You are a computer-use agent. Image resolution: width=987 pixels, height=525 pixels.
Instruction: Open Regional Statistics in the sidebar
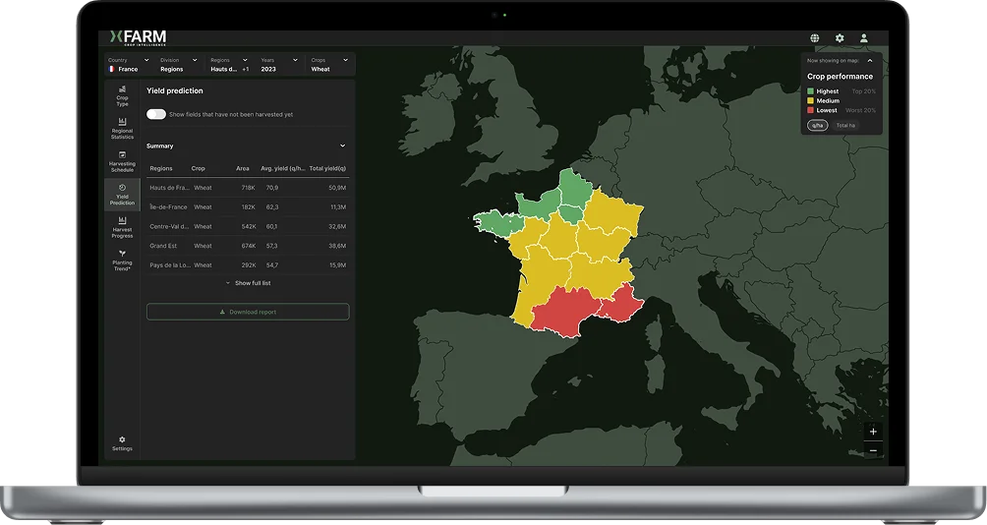point(122,129)
